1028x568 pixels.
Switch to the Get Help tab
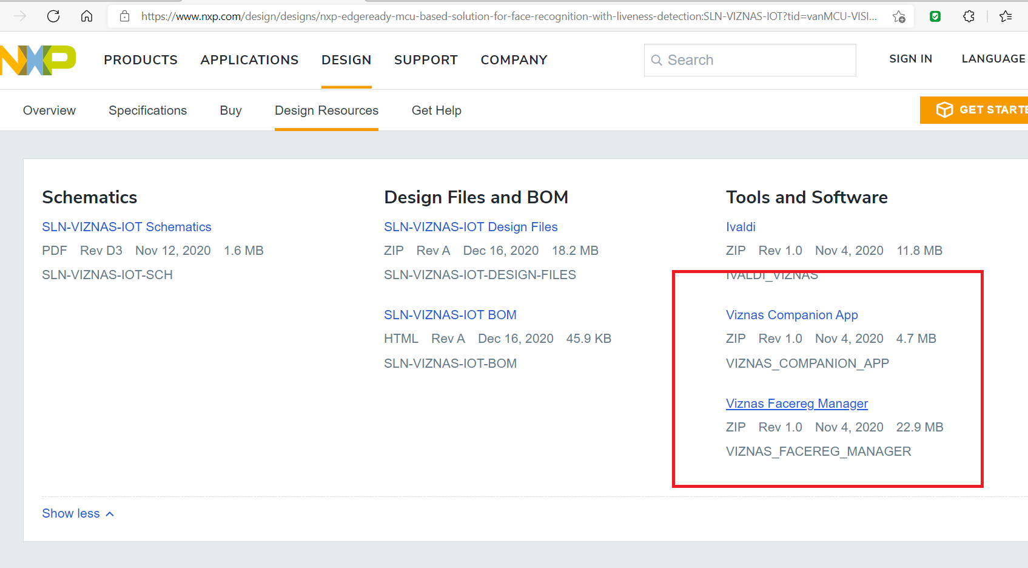click(436, 110)
